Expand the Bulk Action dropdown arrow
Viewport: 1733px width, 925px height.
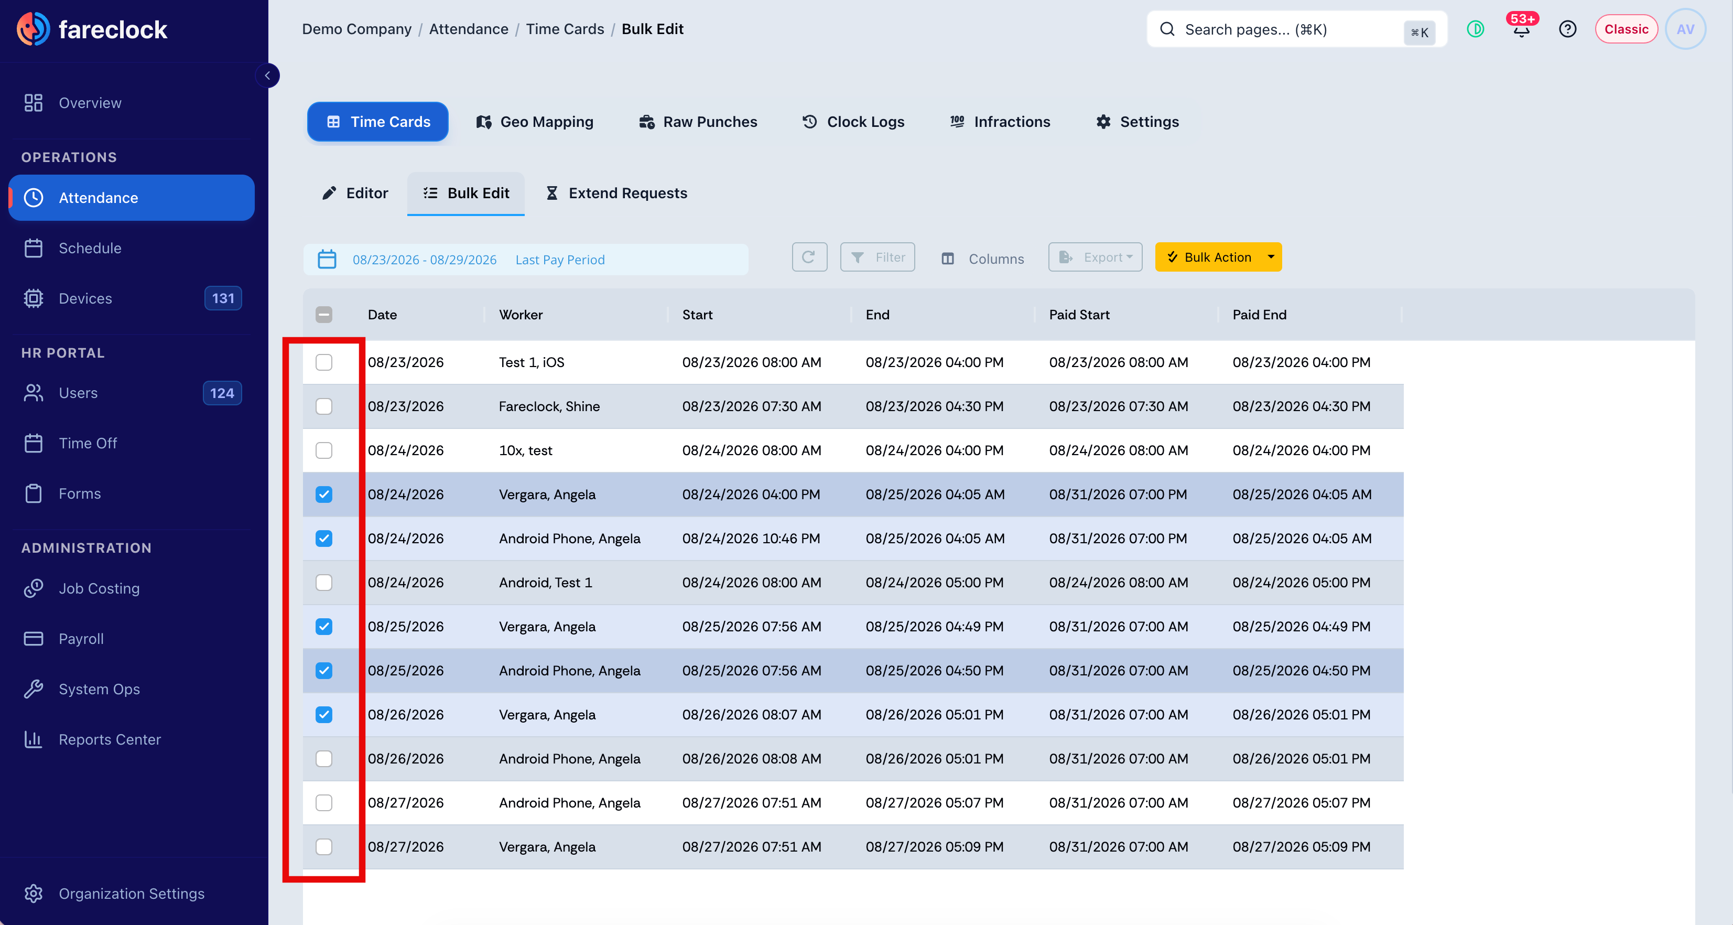coord(1271,257)
